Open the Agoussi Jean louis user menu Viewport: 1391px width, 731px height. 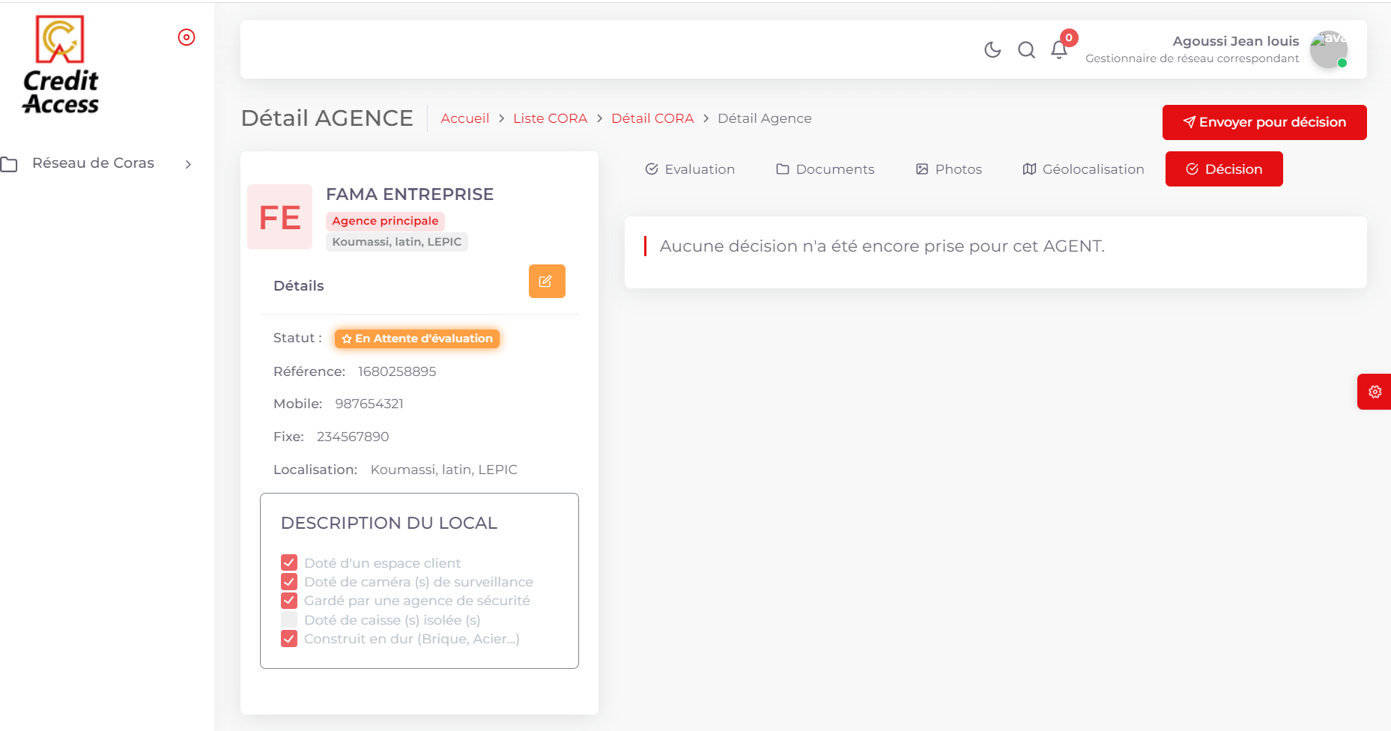[x=1235, y=41]
